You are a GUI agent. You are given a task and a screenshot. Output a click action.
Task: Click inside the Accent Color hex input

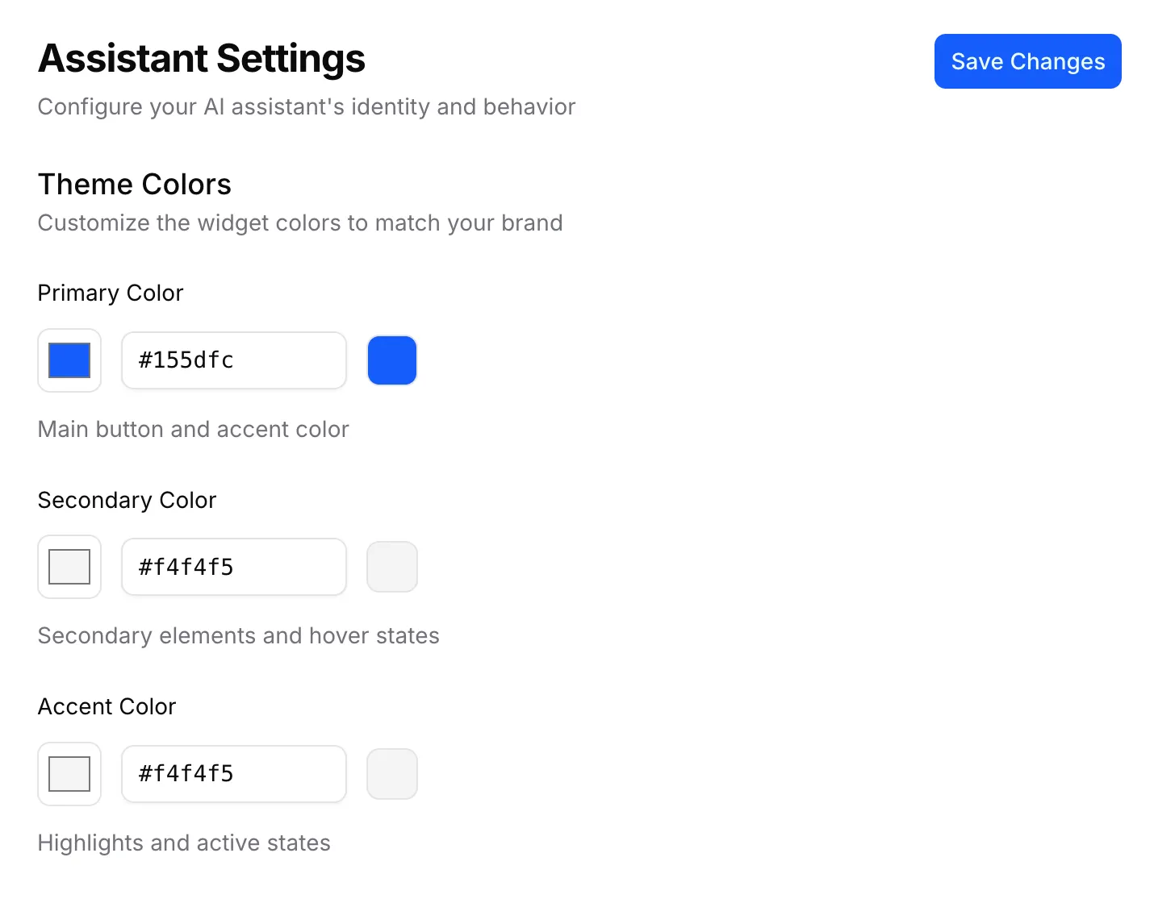233,774
